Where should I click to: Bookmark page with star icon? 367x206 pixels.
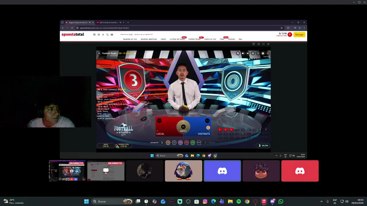282,28
